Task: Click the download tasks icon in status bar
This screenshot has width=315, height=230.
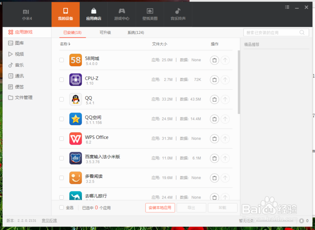Action: click(301, 221)
